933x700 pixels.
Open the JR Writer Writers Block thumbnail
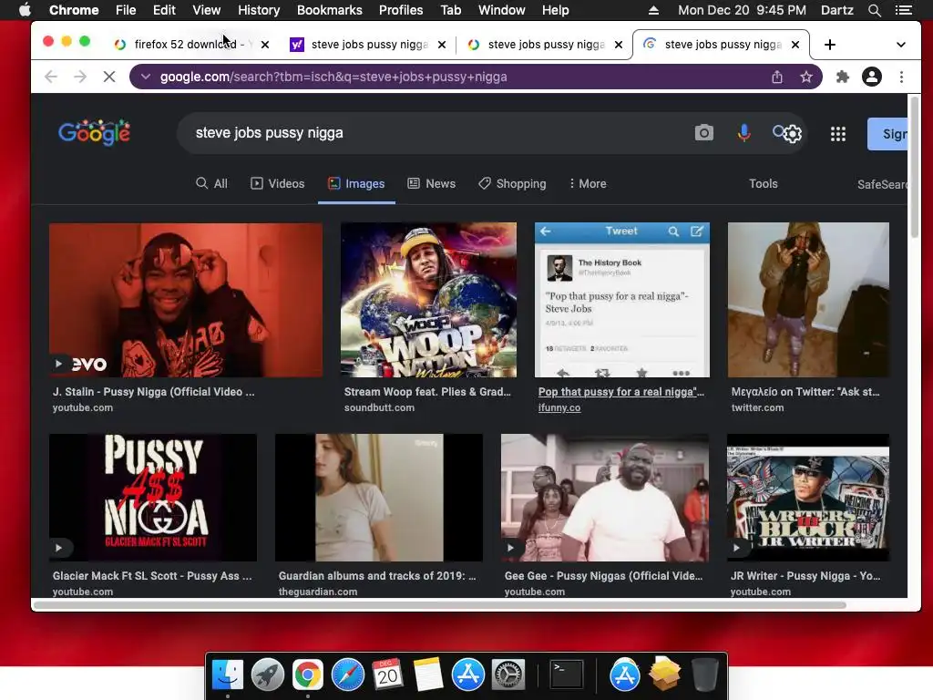(x=808, y=498)
